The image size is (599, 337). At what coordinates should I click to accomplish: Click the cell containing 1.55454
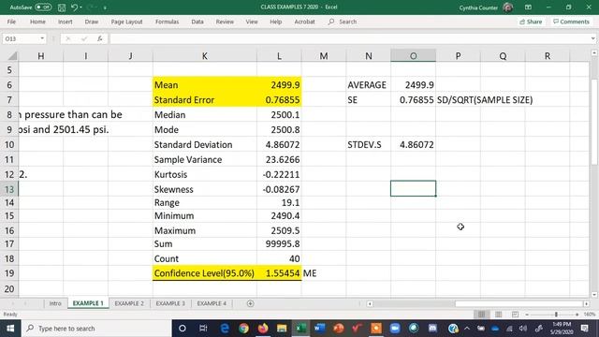[x=279, y=273]
